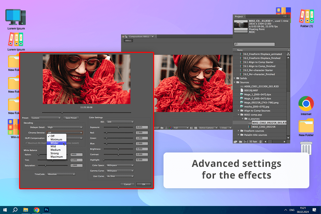Toggle the transparency grid in the viewer

pyautogui.click(x=196, y=128)
